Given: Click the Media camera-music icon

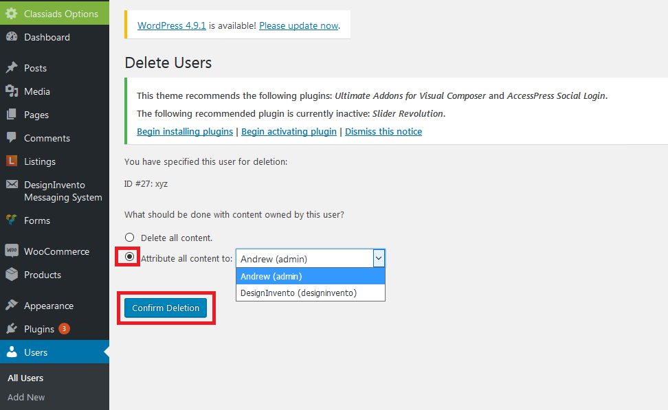Looking at the screenshot, I should click(12, 91).
